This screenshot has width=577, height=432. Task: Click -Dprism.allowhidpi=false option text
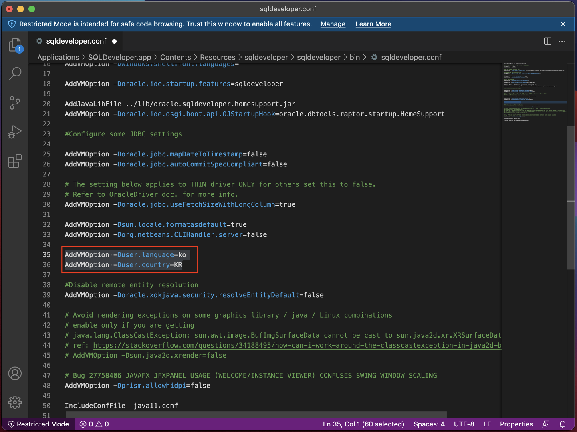tap(161, 386)
